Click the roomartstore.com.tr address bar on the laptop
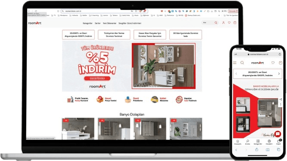Viewport: 287px width, 161px height. [104, 11]
